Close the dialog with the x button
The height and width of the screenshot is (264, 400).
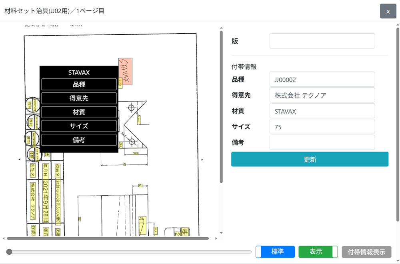coord(388,11)
